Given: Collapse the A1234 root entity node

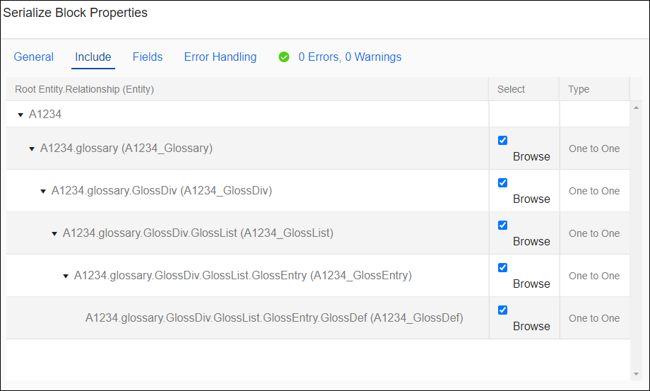Looking at the screenshot, I should coord(20,115).
